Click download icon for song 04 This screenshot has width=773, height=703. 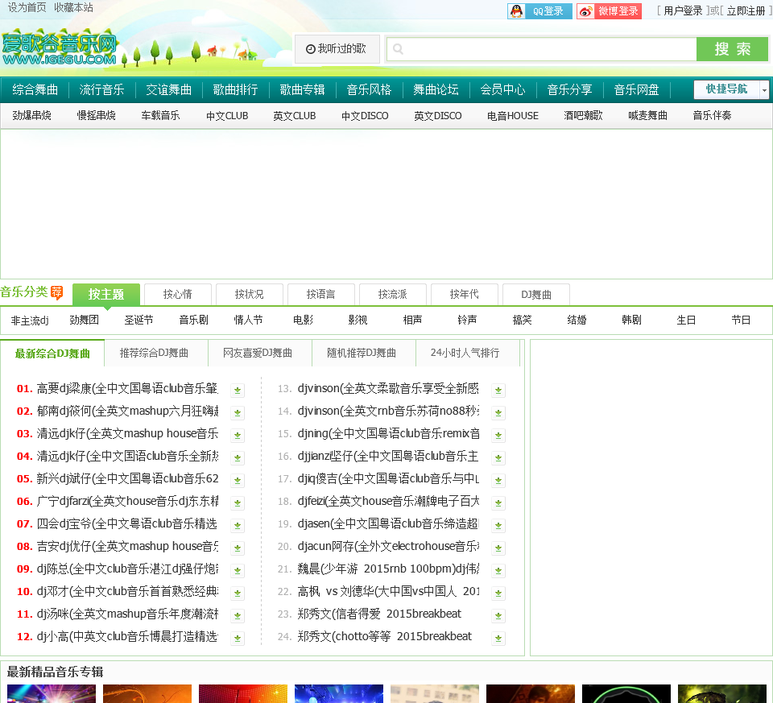[238, 457]
